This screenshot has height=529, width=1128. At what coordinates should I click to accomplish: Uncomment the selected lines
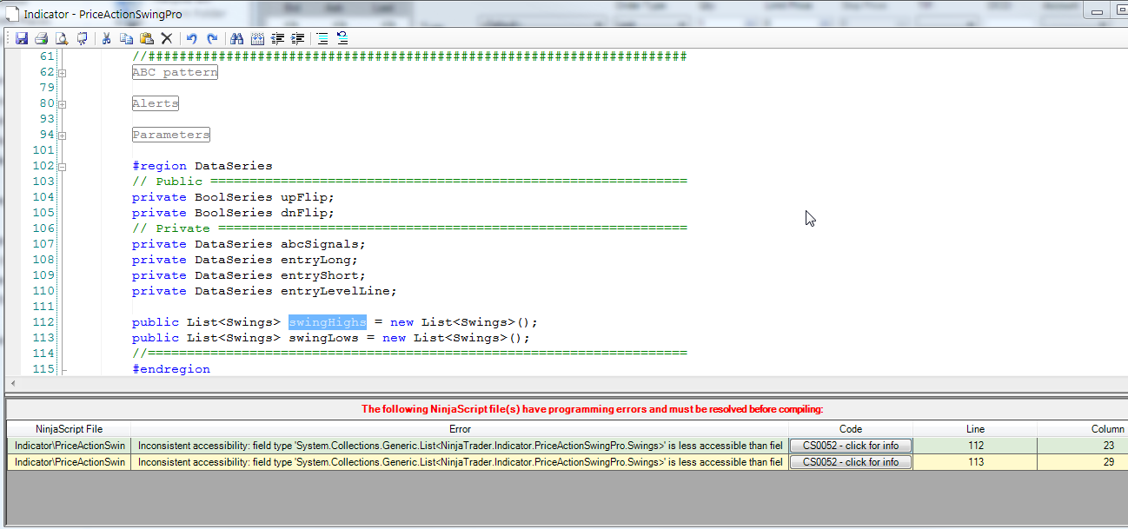(342, 38)
